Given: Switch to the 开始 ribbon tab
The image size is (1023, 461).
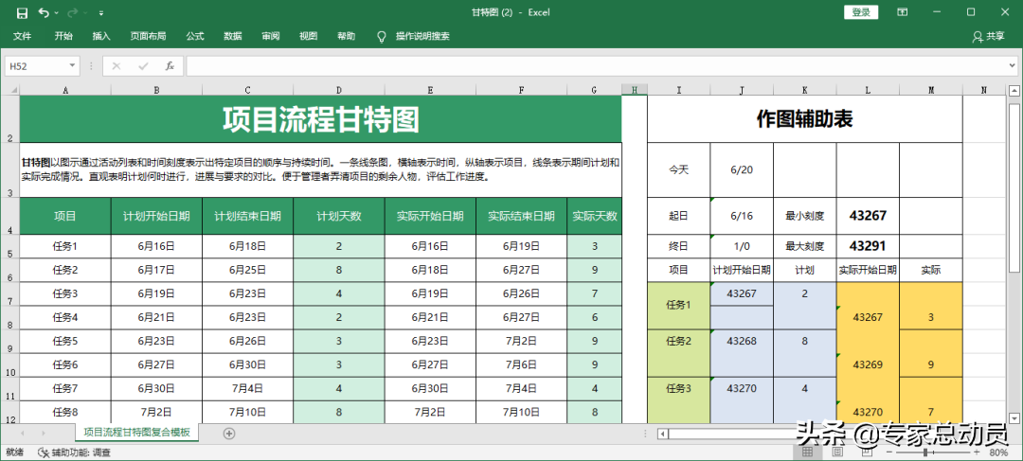Looking at the screenshot, I should tap(63, 37).
